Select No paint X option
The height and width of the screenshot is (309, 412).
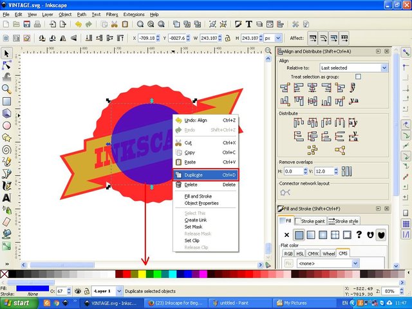pos(286,234)
